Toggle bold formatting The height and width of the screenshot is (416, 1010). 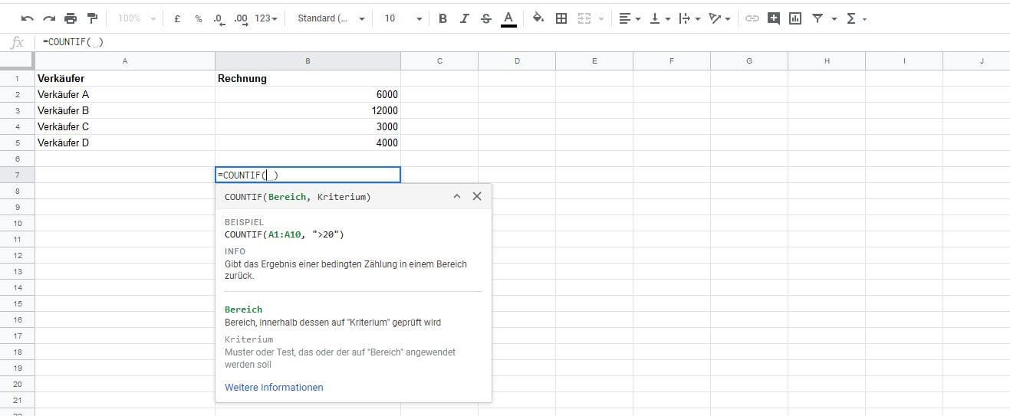tap(442, 18)
